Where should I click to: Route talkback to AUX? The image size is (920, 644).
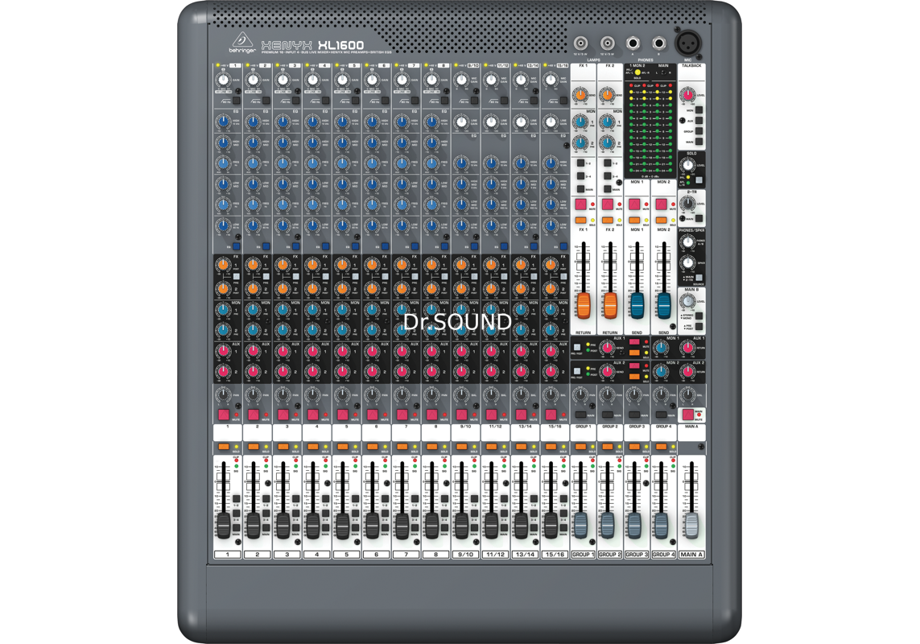point(699,121)
